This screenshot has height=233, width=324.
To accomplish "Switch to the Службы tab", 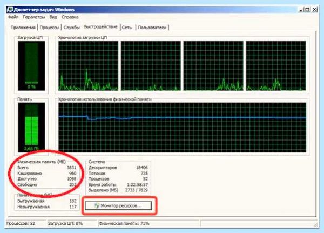I will click(x=71, y=28).
